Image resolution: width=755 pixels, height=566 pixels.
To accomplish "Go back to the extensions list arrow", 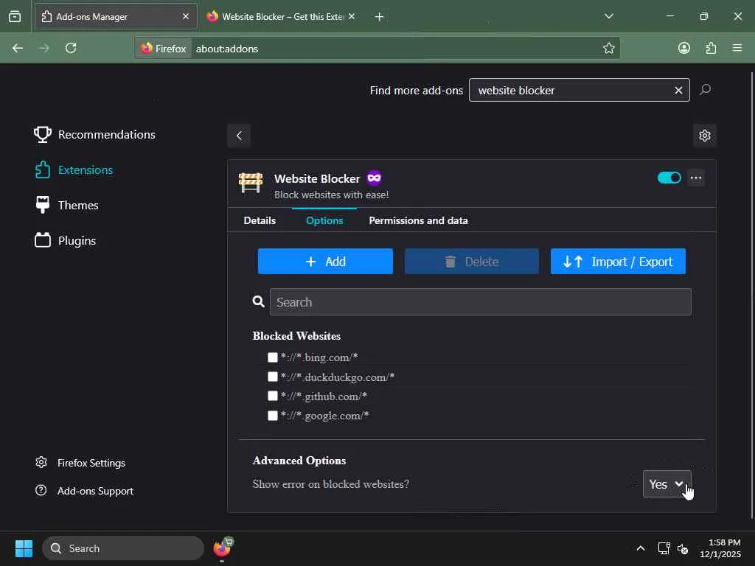I will (x=239, y=136).
